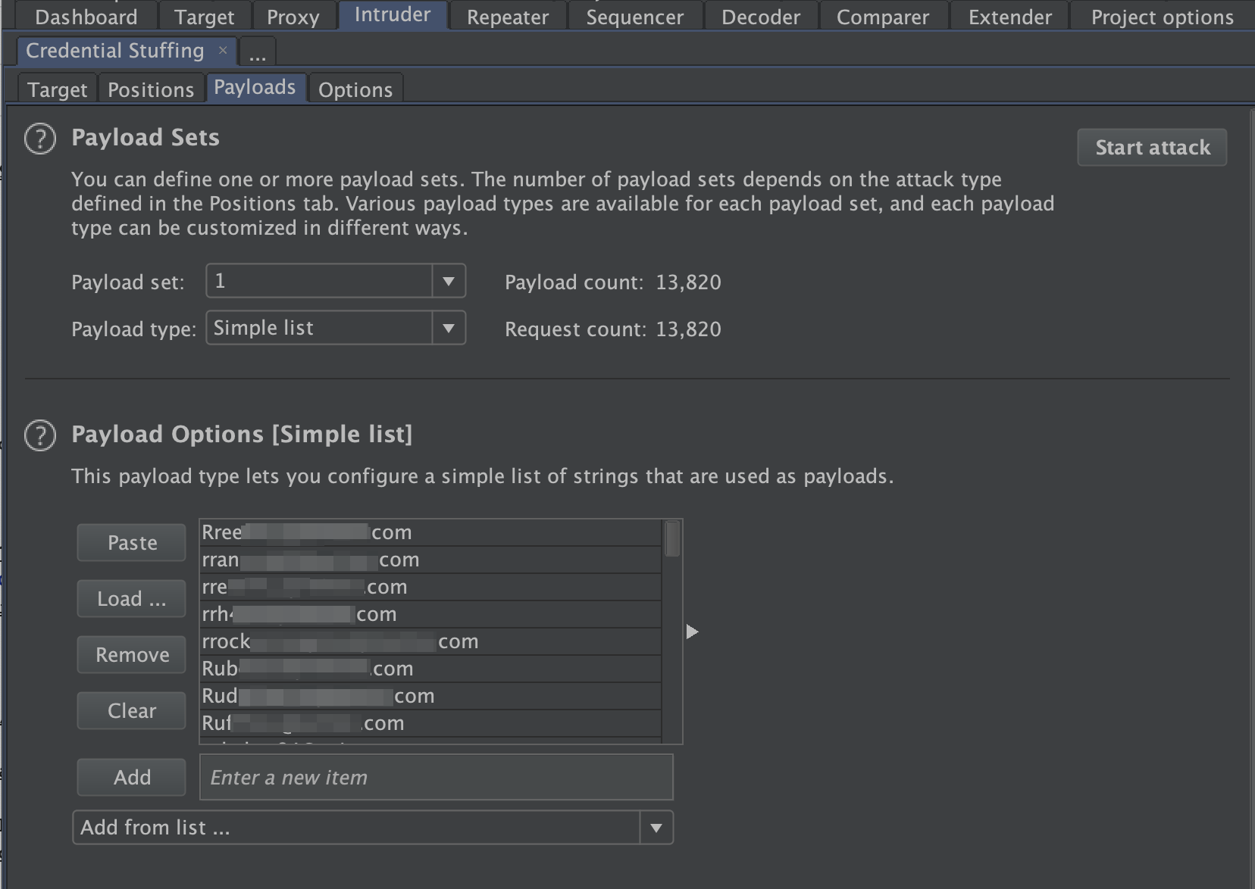Click the Paste button
Viewport: 1255px width, 889px height.
tap(132, 543)
